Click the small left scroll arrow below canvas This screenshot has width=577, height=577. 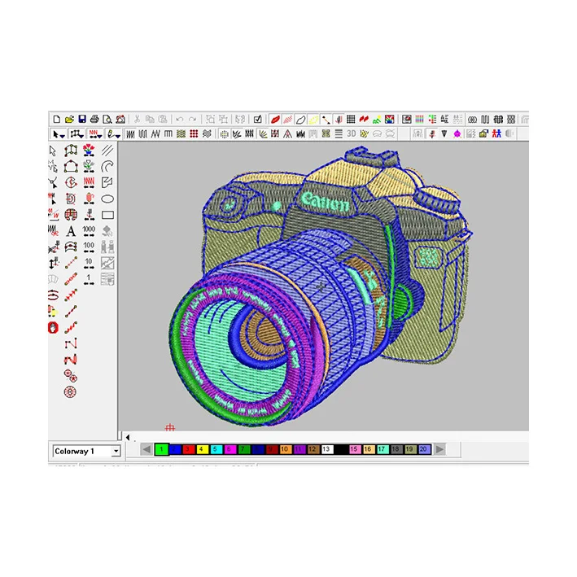(x=128, y=437)
